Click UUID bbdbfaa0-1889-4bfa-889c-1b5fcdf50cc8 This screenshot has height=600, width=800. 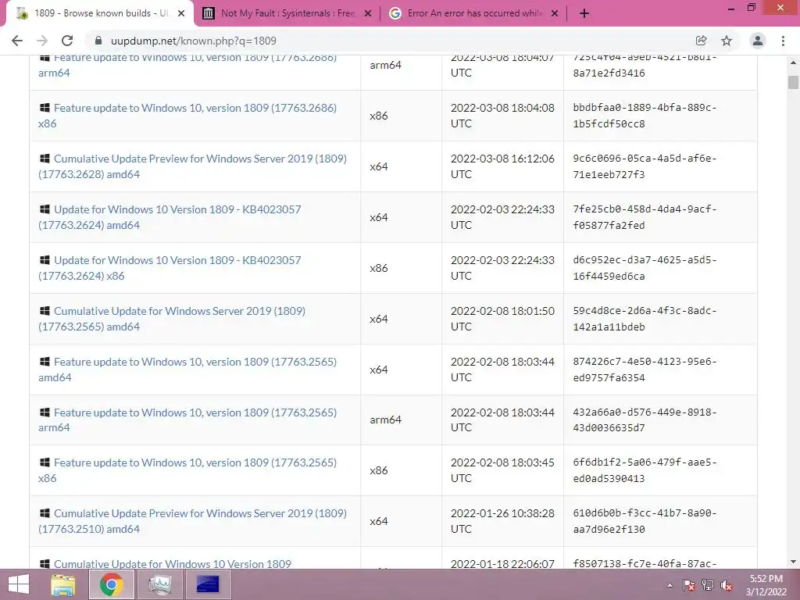tap(645, 116)
